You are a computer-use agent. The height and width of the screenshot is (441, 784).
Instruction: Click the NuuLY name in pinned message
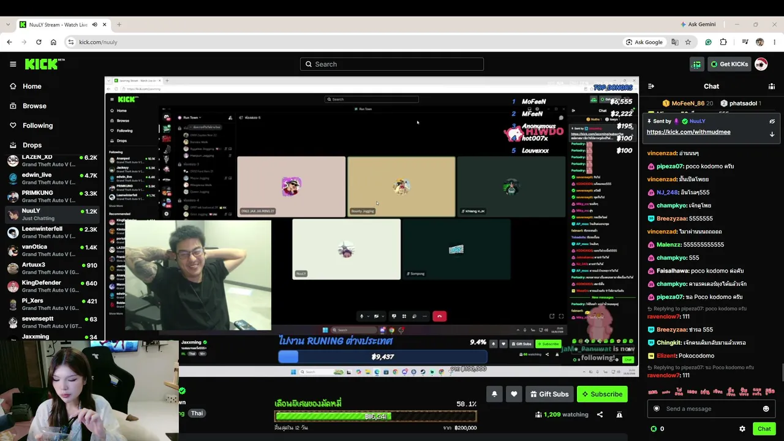[x=697, y=121]
